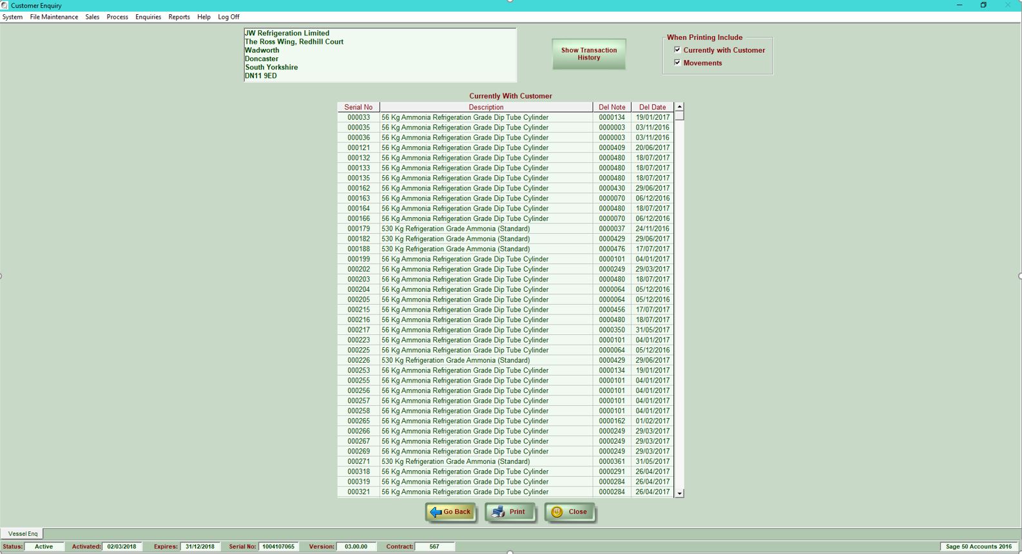The height and width of the screenshot is (554, 1022).
Task: Click JW Refrigeration Limited address line
Action: coord(287,33)
